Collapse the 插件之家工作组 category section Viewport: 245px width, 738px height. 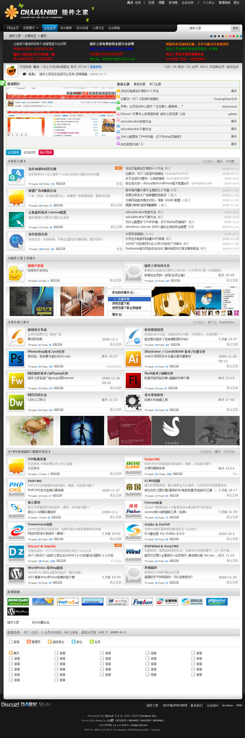[x=237, y=258]
